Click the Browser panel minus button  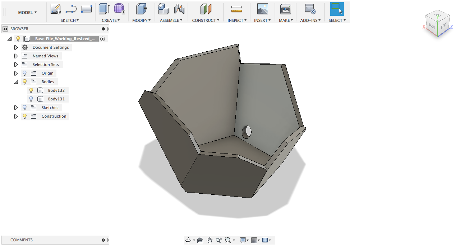tap(103, 29)
